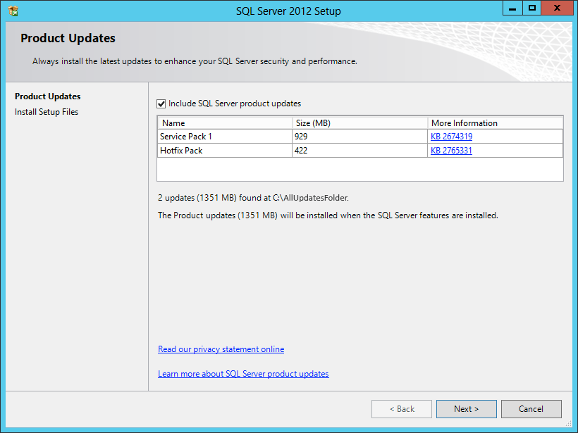Read the online privacy statement
This screenshot has height=433, width=578.
pyautogui.click(x=221, y=349)
